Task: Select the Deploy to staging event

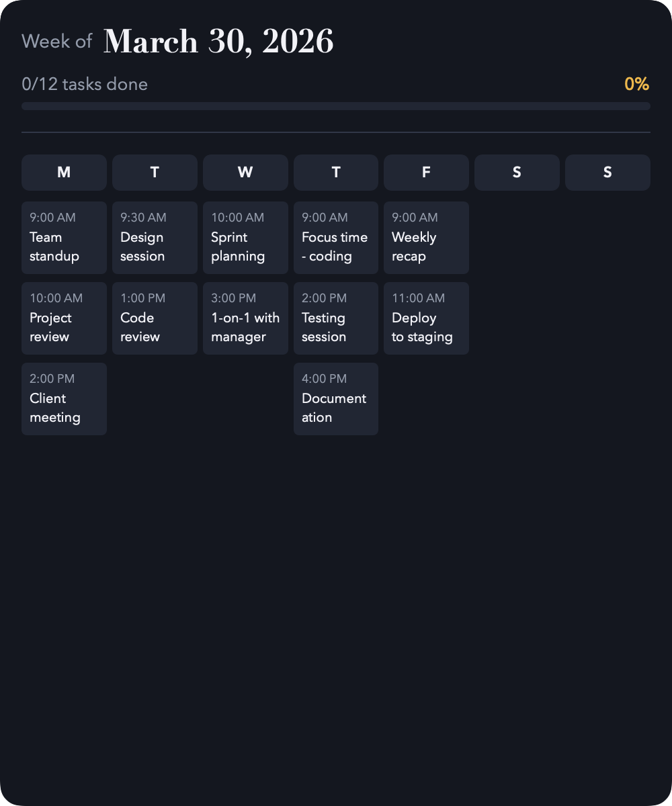Action: click(426, 318)
